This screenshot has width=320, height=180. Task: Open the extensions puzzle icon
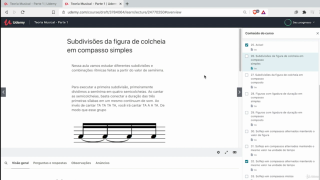click(304, 12)
